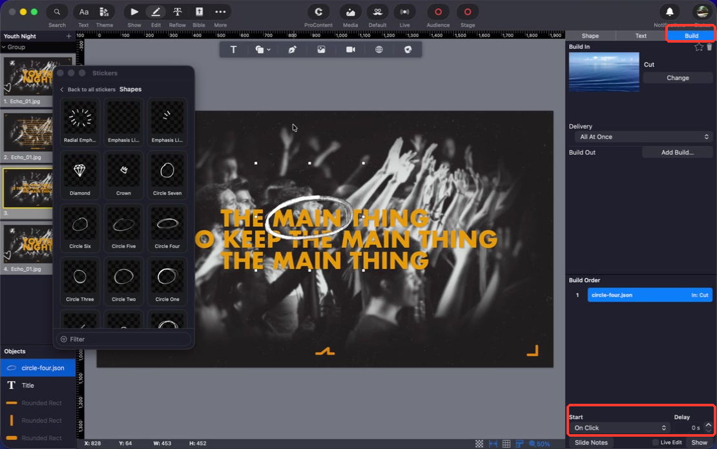Image resolution: width=717 pixels, height=449 pixels.
Task: Favorite the build transition with star
Action: [x=699, y=47]
